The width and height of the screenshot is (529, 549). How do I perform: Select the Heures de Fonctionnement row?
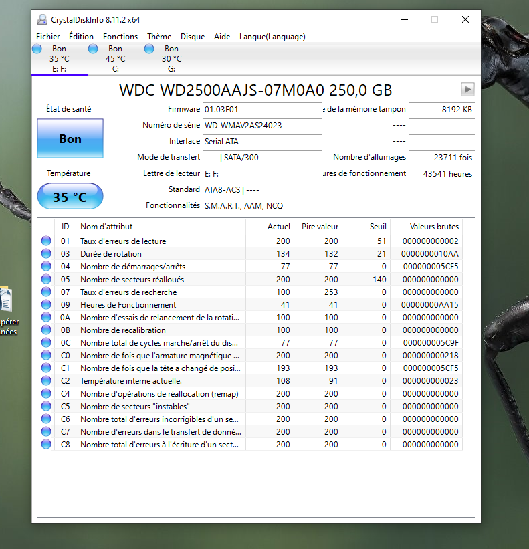250,305
